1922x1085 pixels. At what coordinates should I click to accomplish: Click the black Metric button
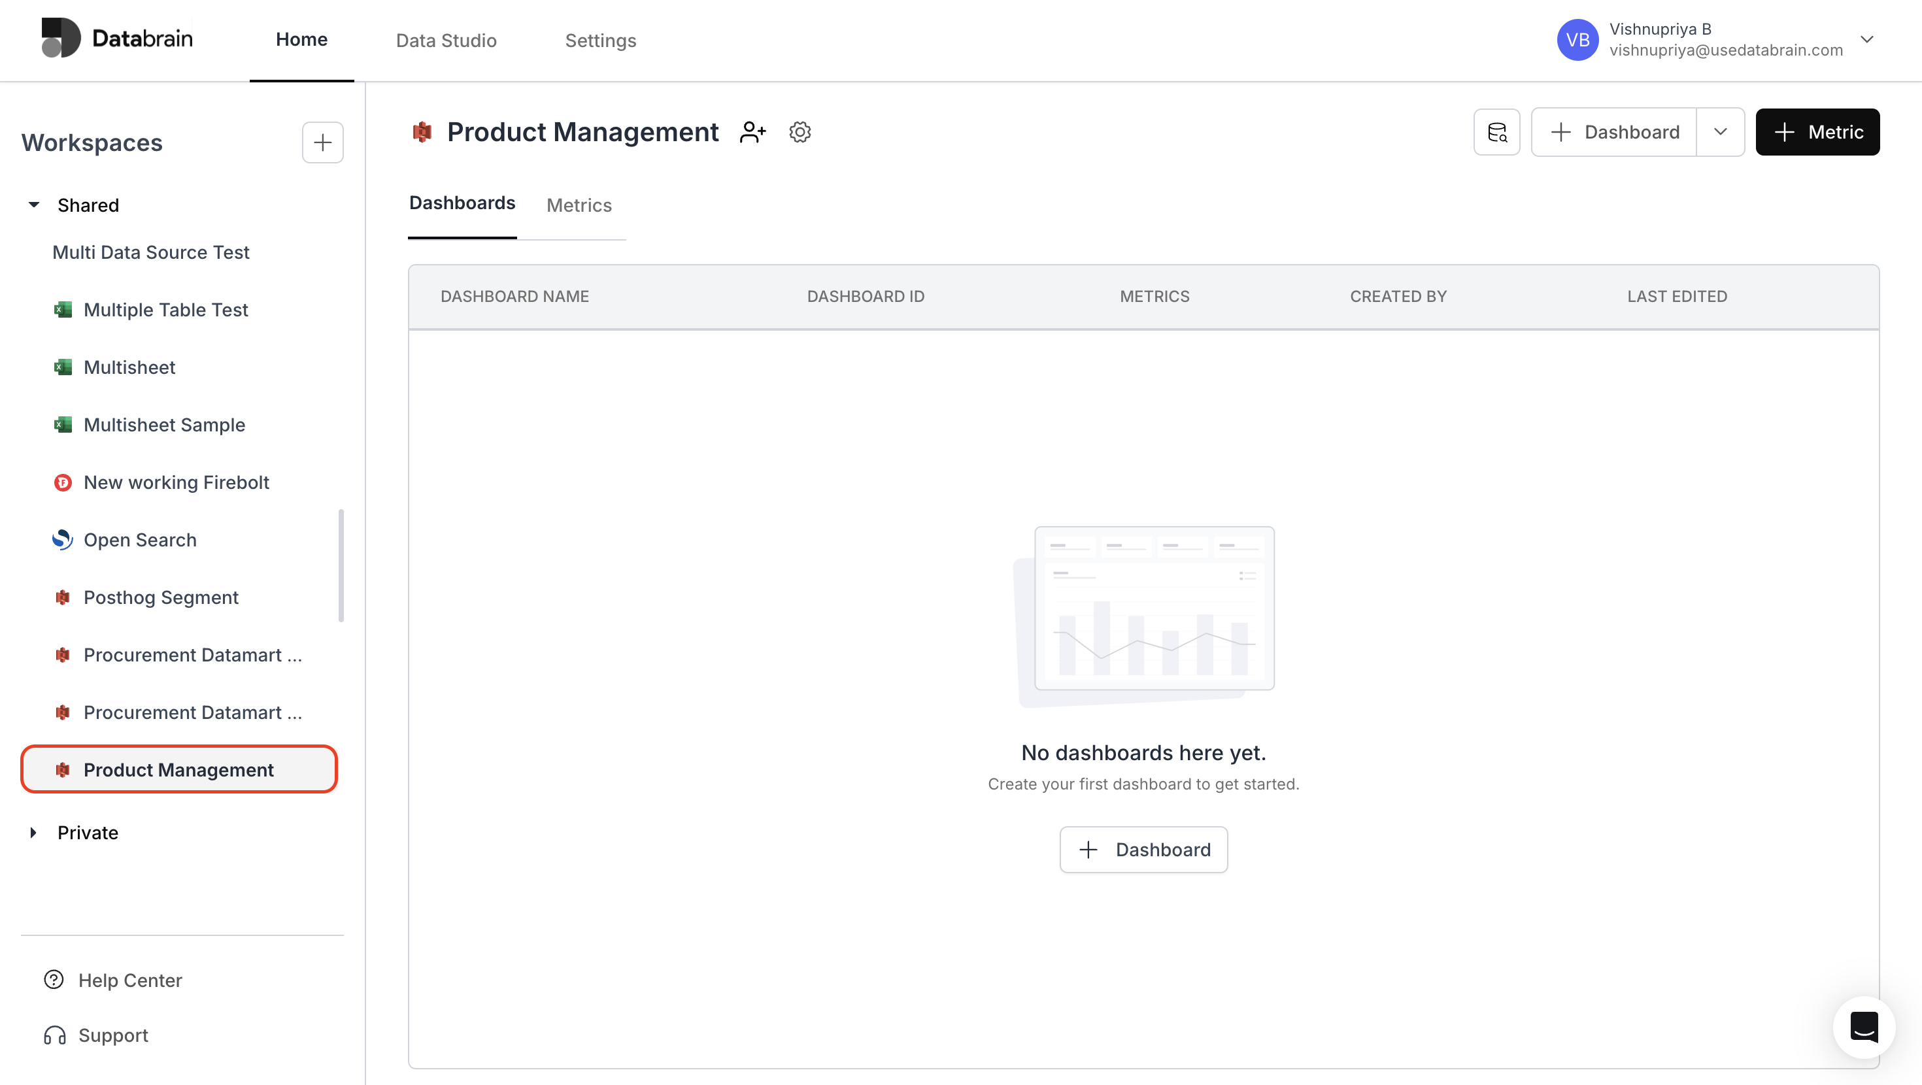[x=1817, y=132]
